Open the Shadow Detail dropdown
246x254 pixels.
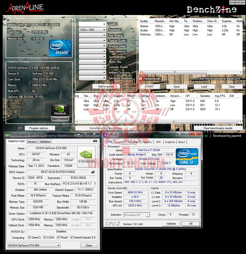[92, 46]
